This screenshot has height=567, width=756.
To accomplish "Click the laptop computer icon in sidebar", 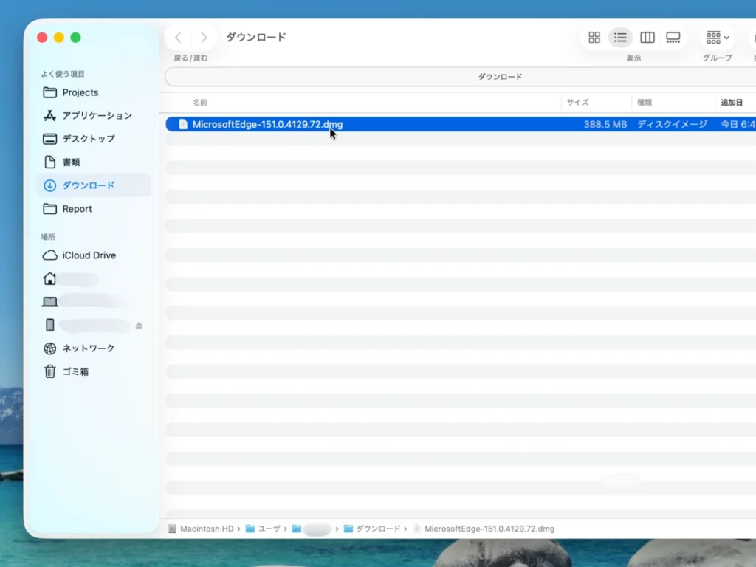I will click(49, 302).
